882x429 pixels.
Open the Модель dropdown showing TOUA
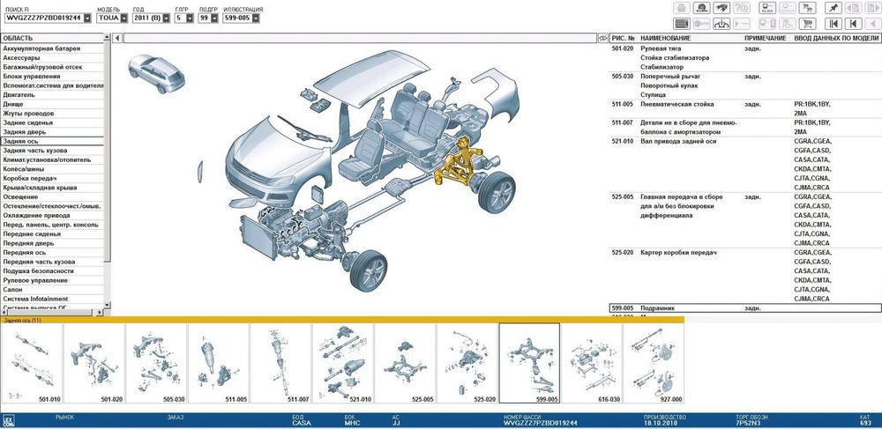(x=123, y=18)
